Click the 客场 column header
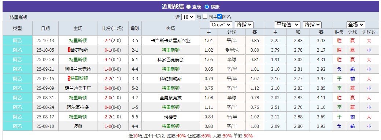Screen dimensions: 381x140 click(x=171, y=28)
